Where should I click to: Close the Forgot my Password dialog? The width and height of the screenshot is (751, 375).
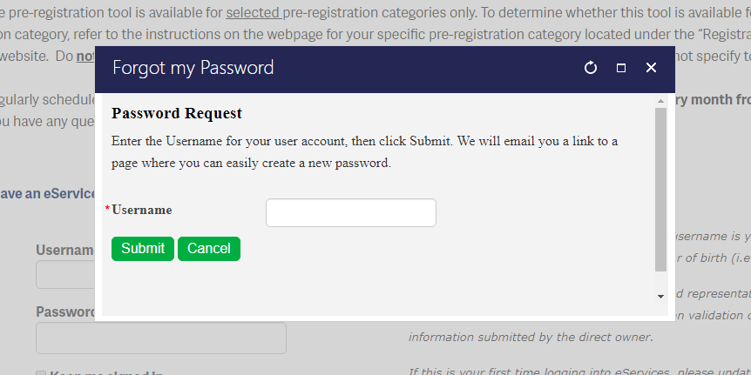click(x=651, y=68)
